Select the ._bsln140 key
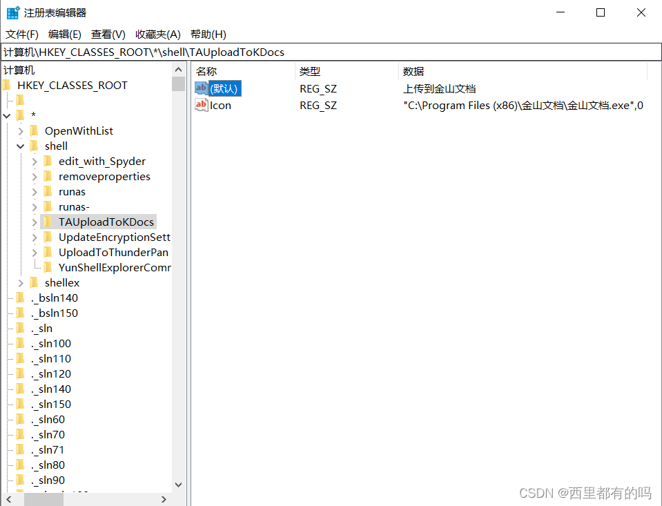The image size is (662, 506). tap(55, 298)
